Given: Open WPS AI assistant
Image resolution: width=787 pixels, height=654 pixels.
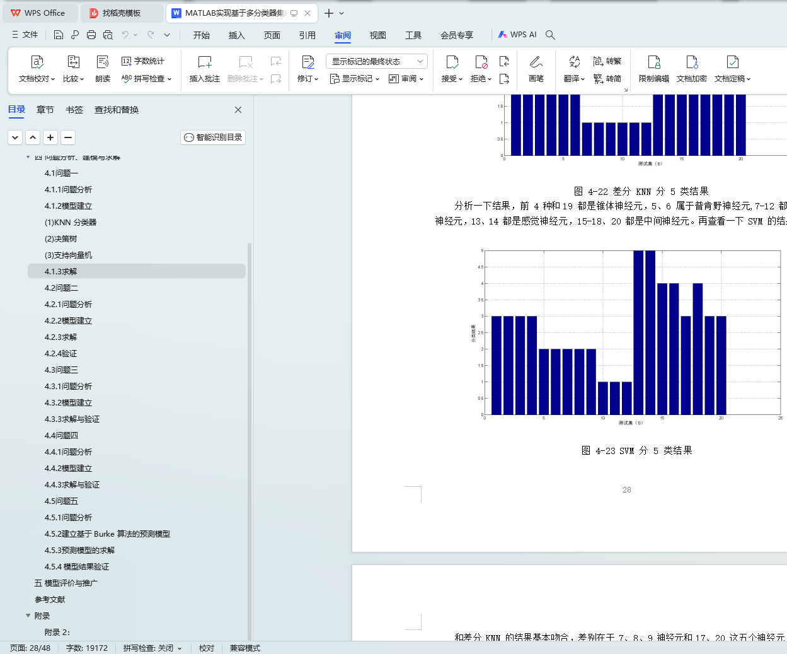Looking at the screenshot, I should 517,35.
